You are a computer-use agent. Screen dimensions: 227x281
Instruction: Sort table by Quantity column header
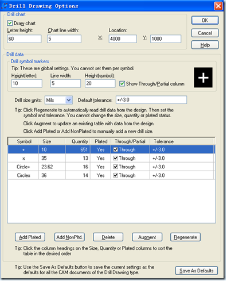(x=78, y=141)
